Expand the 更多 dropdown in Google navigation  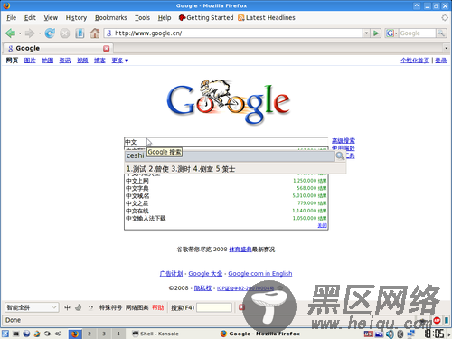pos(120,61)
